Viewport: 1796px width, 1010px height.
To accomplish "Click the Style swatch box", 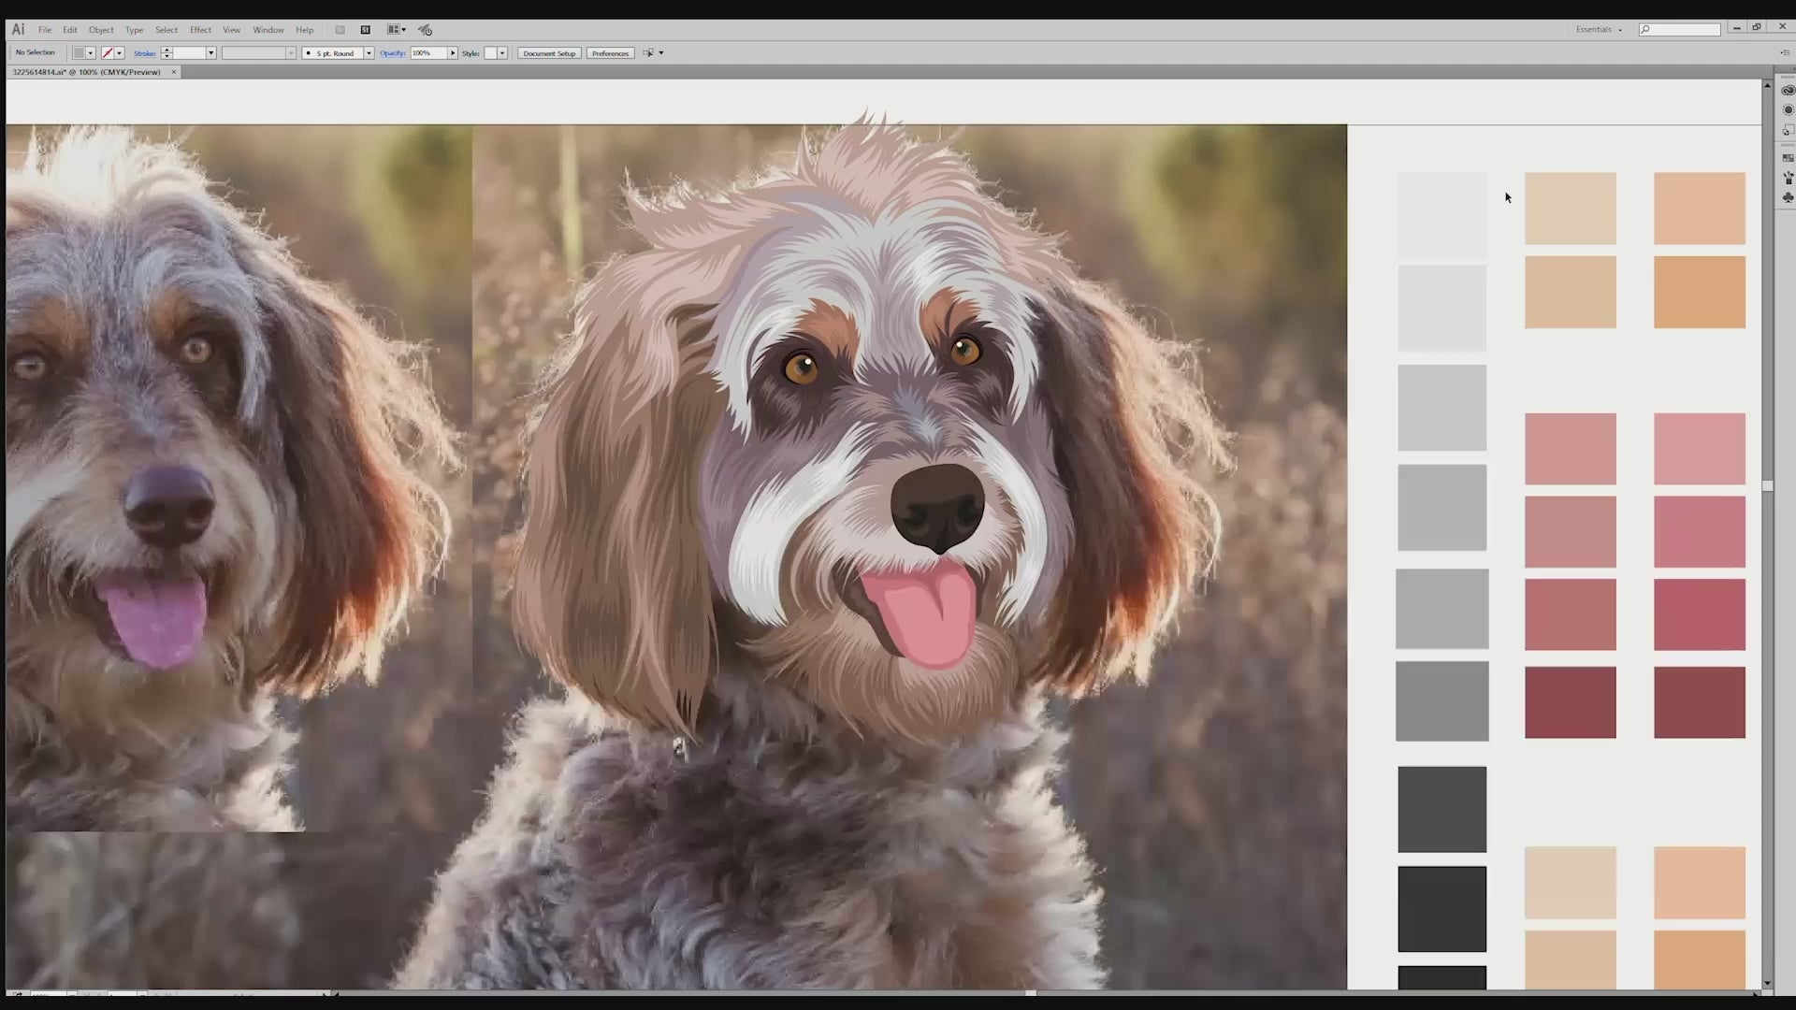I will pos(490,53).
